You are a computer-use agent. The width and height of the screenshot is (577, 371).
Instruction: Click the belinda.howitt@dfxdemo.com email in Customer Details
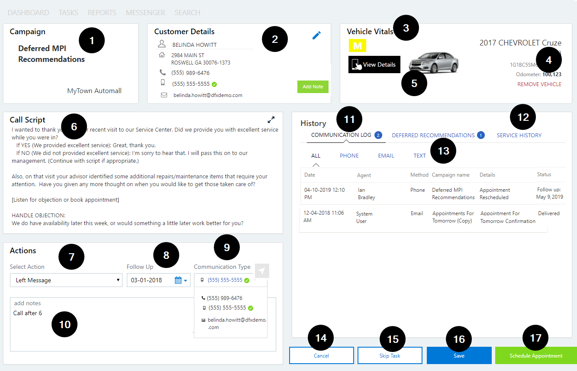[208, 95]
